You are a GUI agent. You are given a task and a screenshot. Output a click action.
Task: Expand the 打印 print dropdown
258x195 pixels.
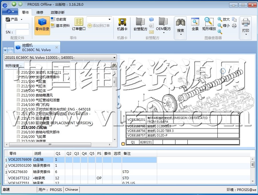[x=245, y=34]
